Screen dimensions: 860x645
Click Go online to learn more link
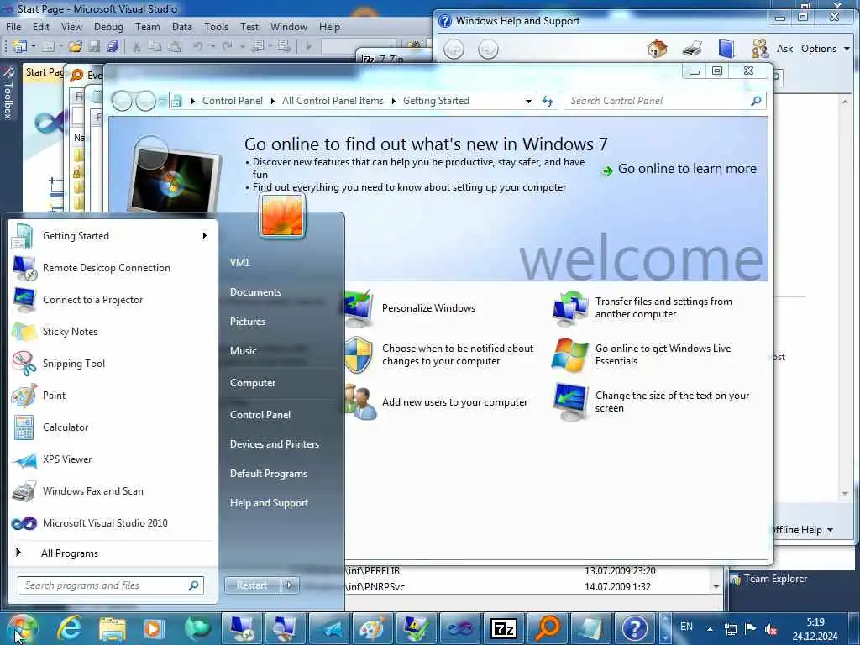(687, 169)
